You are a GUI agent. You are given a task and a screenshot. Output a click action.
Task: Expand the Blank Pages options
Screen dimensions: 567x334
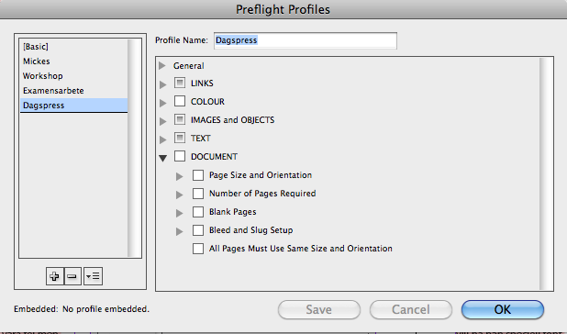coord(179,213)
